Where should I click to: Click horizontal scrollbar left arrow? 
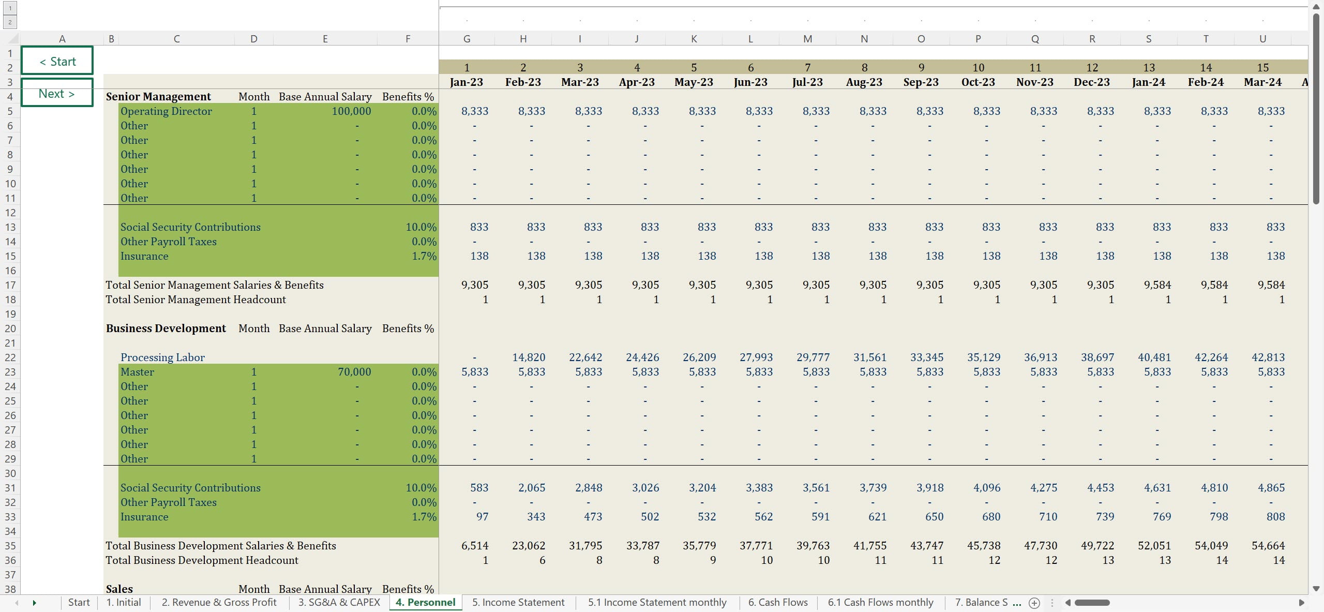coord(1067,603)
